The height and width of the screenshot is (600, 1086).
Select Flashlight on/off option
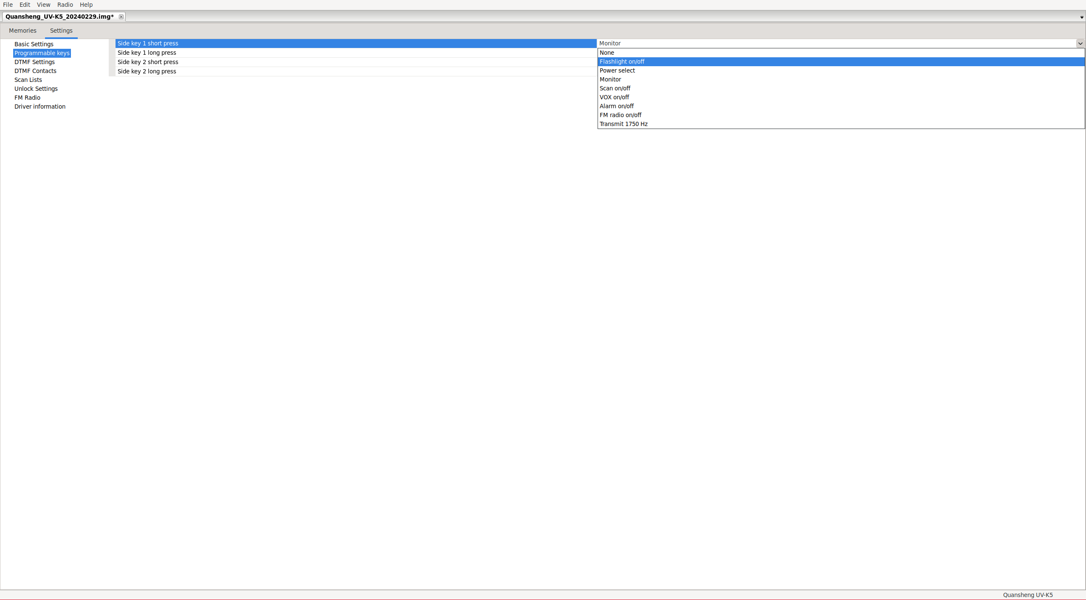(x=622, y=62)
